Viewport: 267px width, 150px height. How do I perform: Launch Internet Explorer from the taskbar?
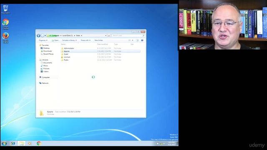13,143
